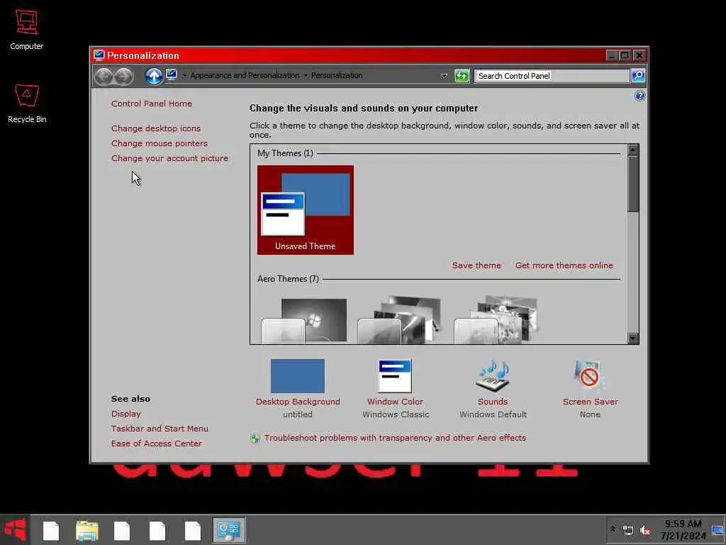The width and height of the screenshot is (726, 545).
Task: Select the second Aero theme thumbnail
Action: (x=400, y=320)
